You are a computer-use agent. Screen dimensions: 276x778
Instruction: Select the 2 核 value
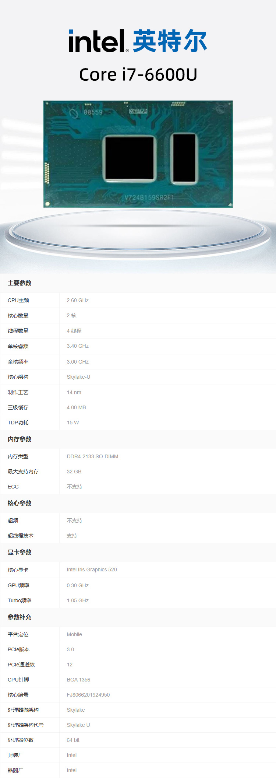tap(71, 315)
